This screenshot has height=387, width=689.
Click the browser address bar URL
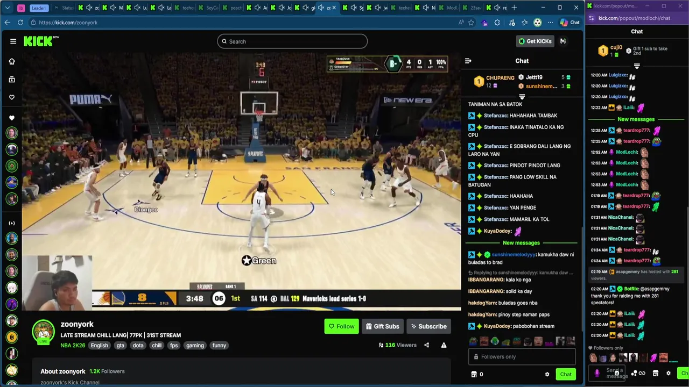68,23
